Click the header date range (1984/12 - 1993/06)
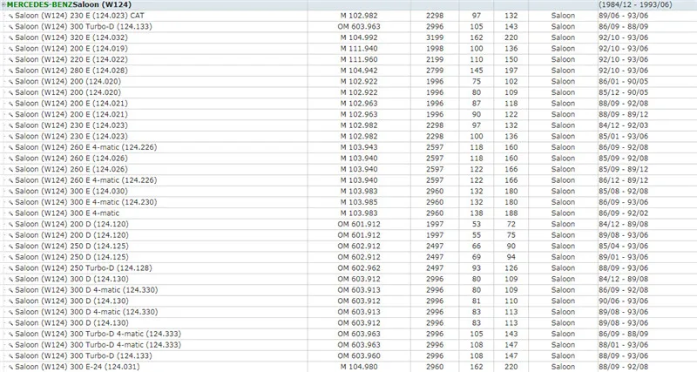 tap(635, 5)
